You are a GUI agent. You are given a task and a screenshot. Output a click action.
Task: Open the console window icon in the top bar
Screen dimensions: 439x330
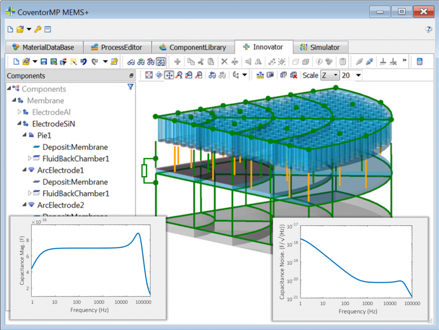(x=48, y=29)
